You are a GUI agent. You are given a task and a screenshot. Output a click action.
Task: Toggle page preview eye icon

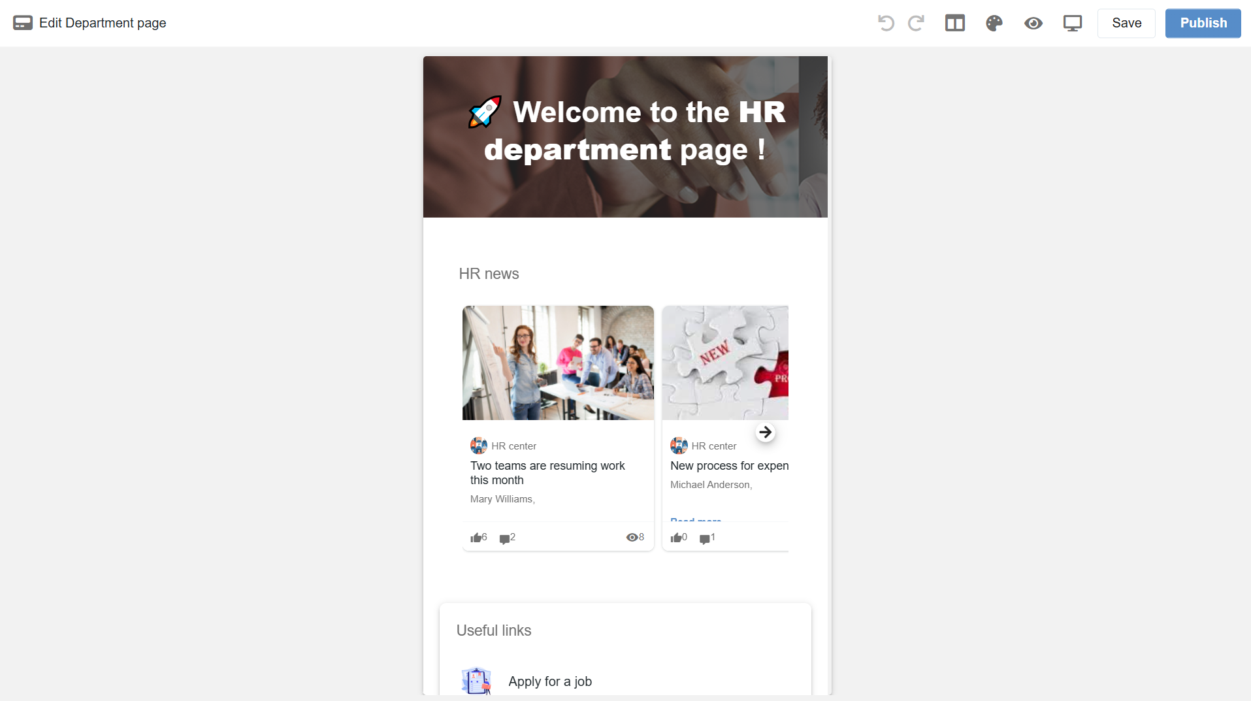[1033, 24]
